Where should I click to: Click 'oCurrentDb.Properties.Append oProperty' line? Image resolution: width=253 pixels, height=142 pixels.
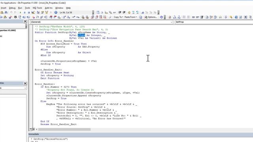click(x=74, y=95)
